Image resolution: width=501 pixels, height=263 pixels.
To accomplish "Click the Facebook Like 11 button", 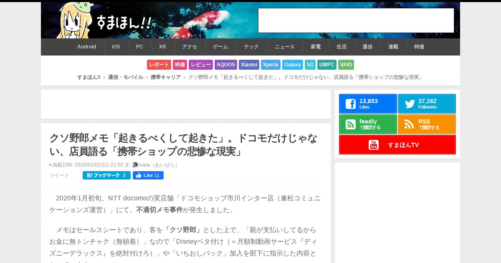I will coord(148,175).
